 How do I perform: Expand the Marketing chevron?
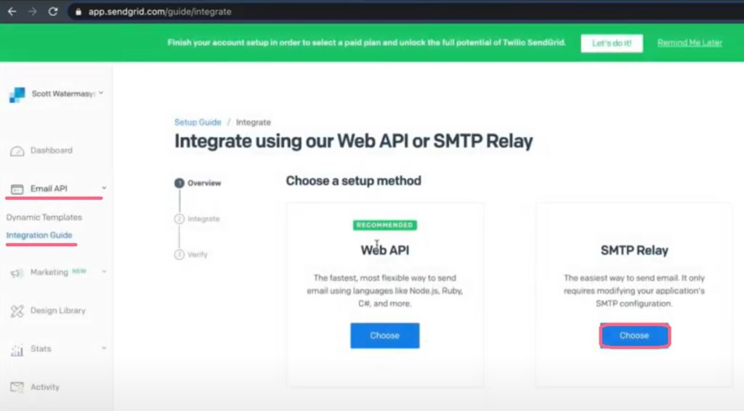(x=104, y=272)
